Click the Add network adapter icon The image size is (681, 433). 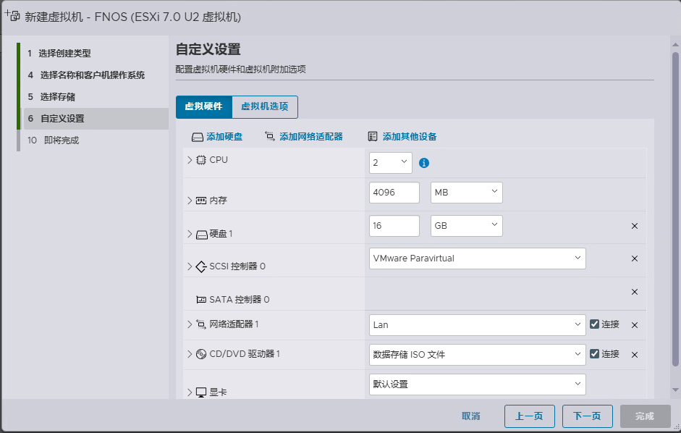pyautogui.click(x=270, y=136)
